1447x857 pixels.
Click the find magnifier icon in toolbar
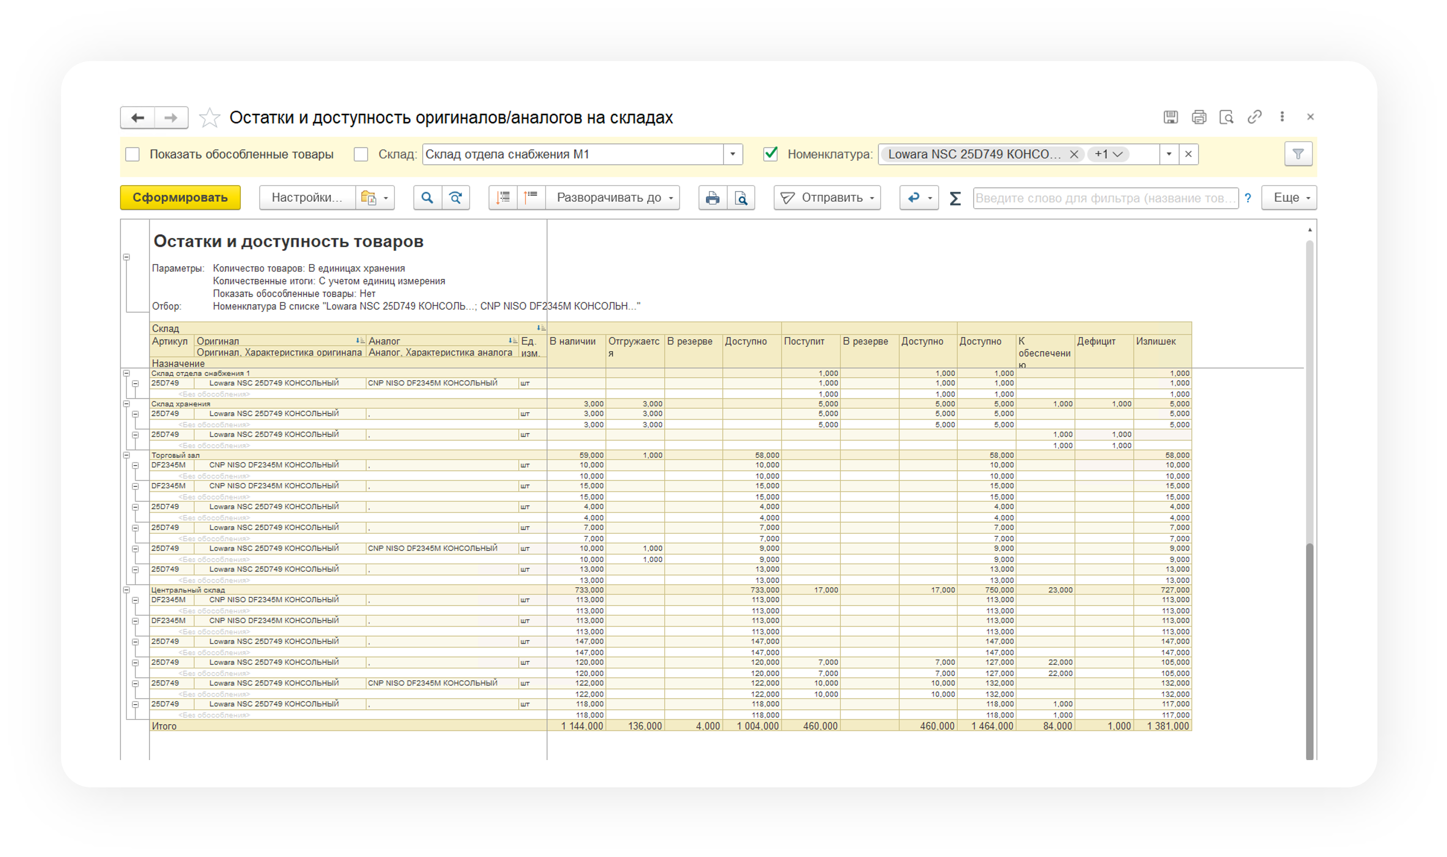point(427,198)
